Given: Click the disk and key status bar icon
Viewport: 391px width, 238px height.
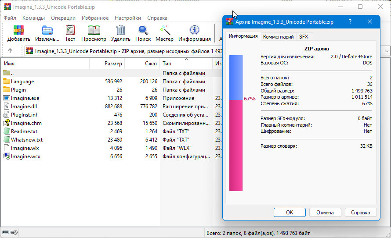Looking at the screenshot, I should [x=10, y=232].
